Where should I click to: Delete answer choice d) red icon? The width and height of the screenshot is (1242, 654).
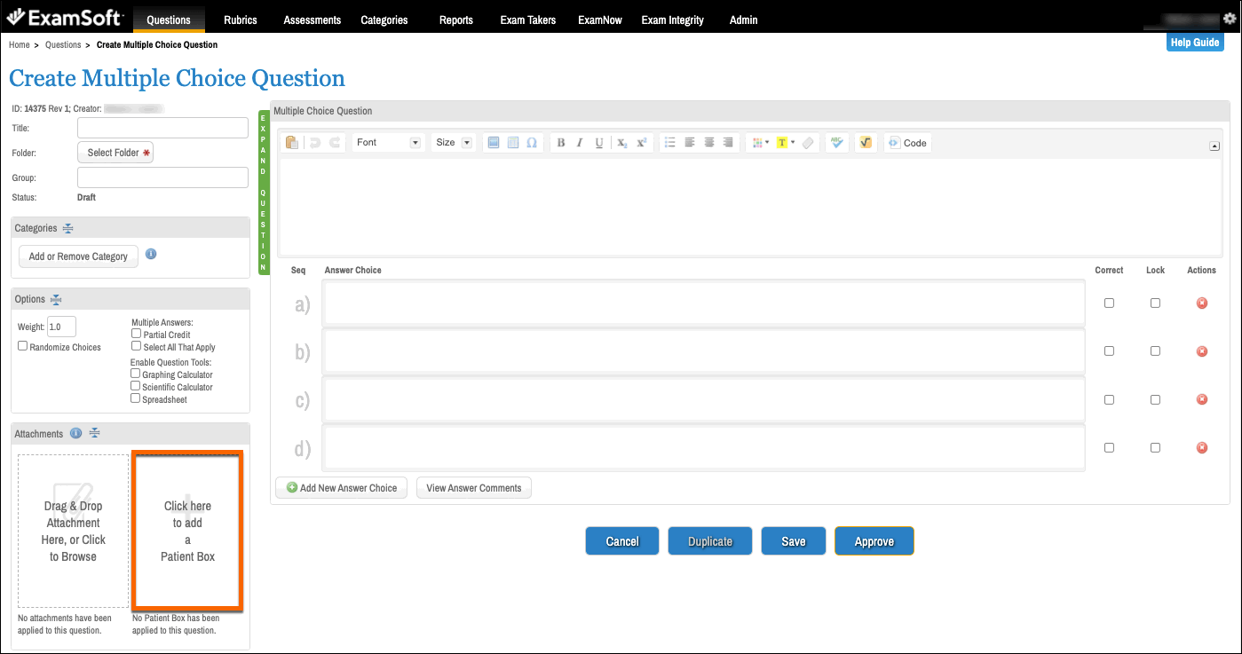pos(1202,447)
